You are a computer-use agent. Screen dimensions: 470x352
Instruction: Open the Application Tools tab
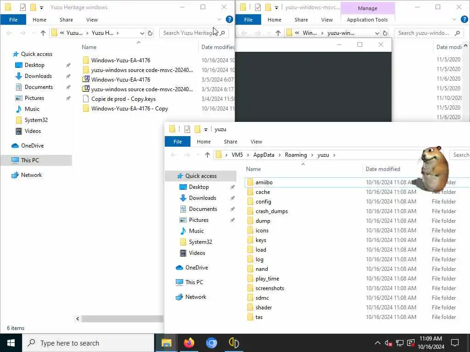[367, 20]
